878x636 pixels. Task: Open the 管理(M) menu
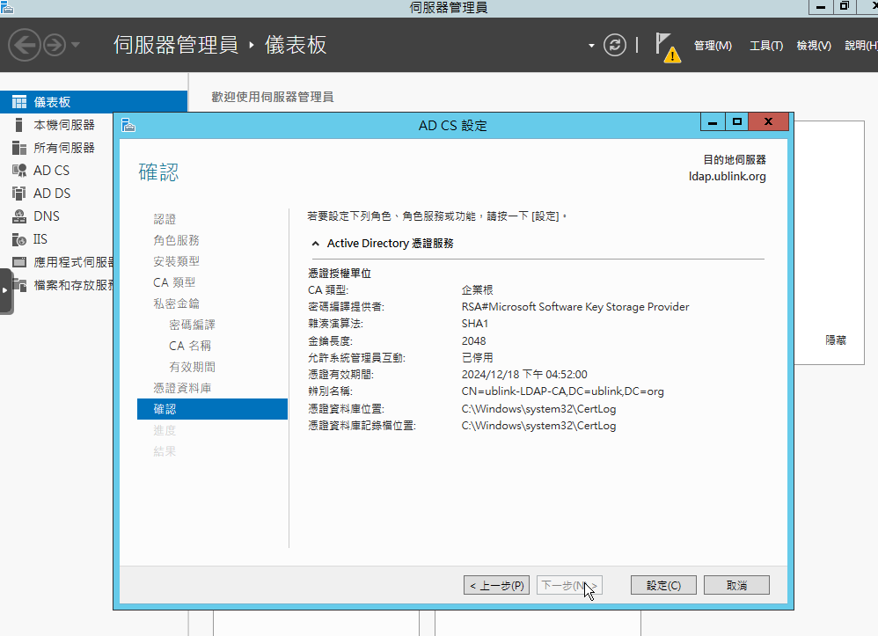coord(713,46)
